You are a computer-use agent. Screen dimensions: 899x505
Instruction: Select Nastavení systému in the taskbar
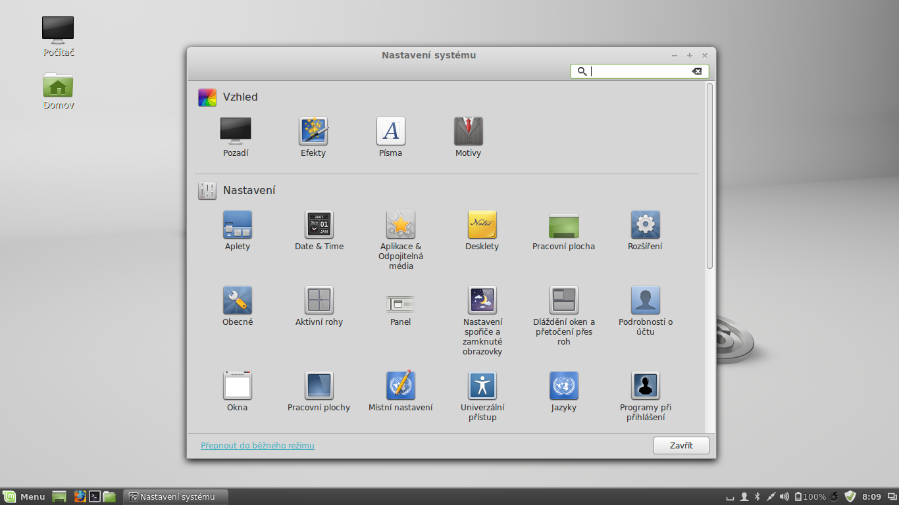175,496
